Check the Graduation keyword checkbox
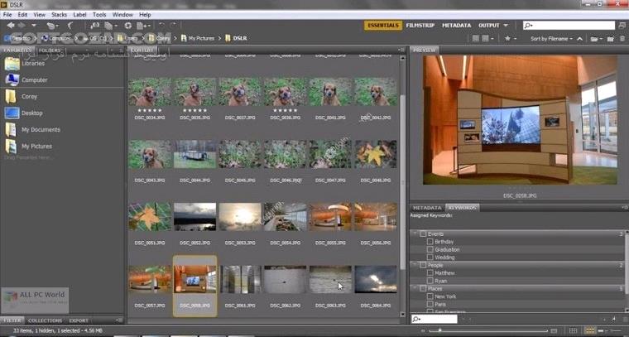Screen dimensions: 629x337 pos(430,249)
